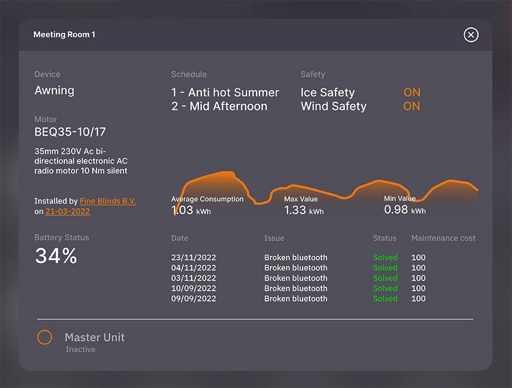Open the 10/09/2022 Broken bluetooth issue

click(x=295, y=288)
